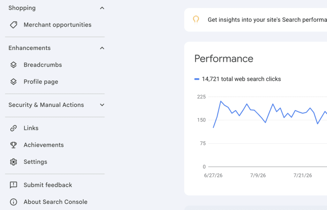Click the Shopping section heading
This screenshot has height=210, width=327.
pos(22,8)
